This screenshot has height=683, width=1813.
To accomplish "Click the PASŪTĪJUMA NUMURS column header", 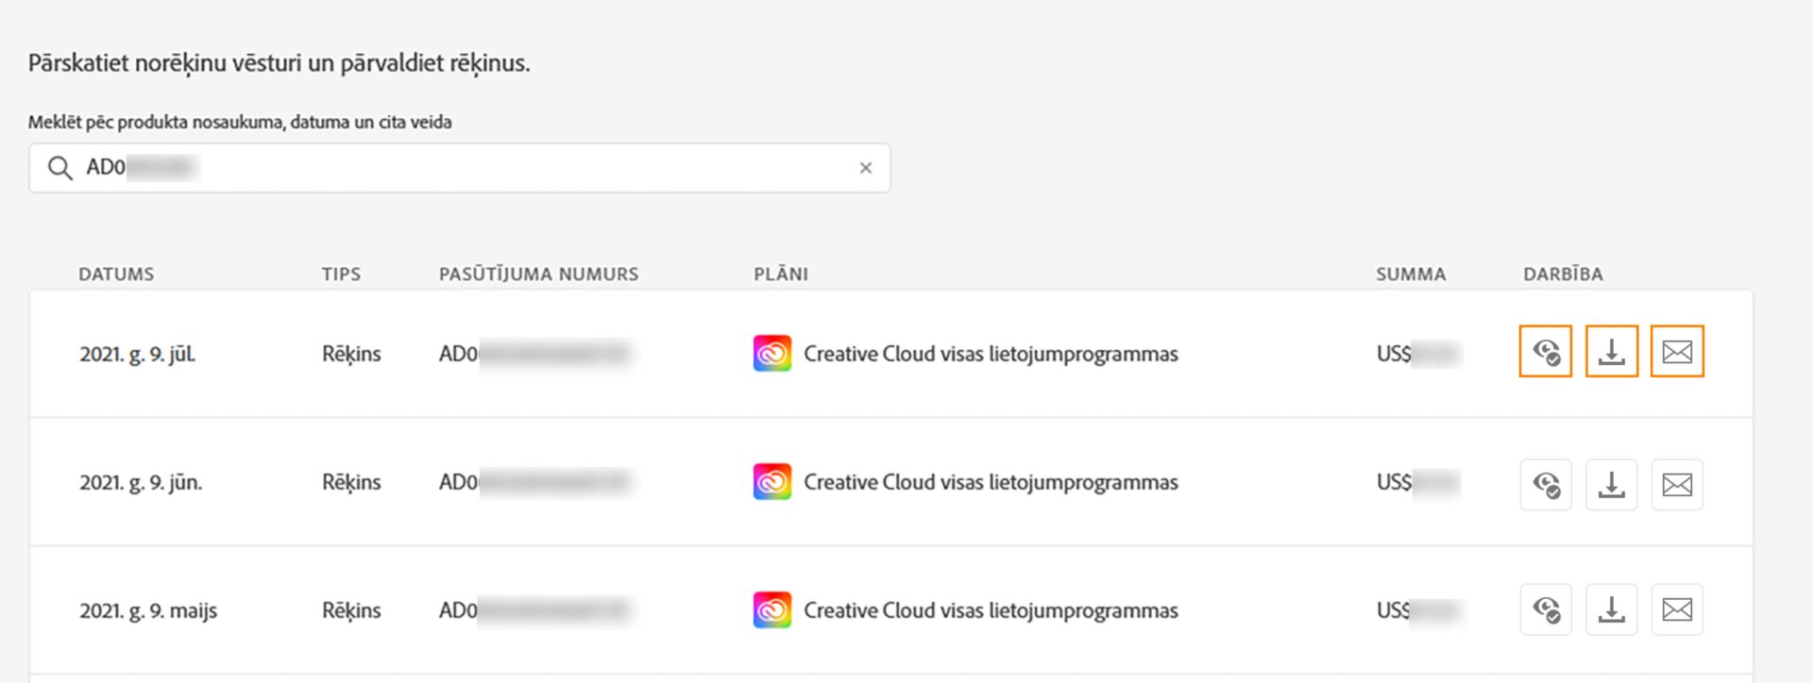I will coord(538,275).
